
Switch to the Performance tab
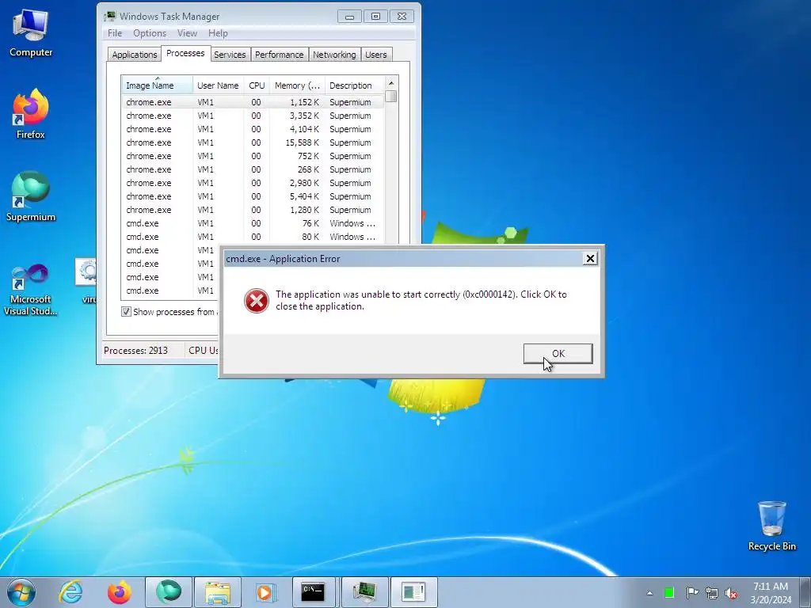point(280,55)
